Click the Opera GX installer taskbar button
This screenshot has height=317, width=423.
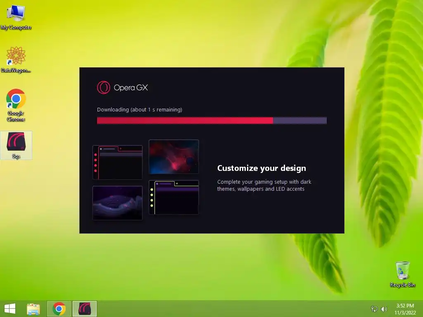pos(85,309)
